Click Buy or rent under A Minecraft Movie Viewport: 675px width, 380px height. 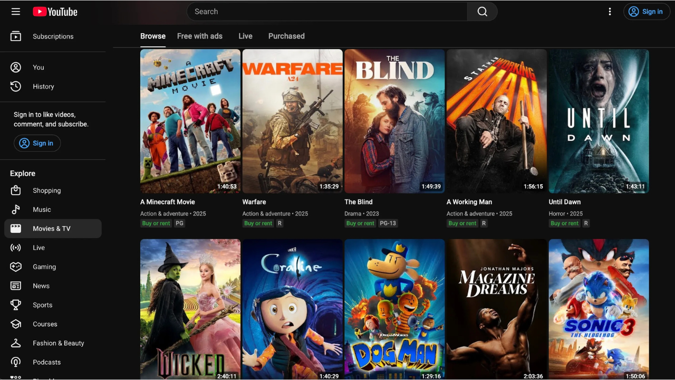(156, 223)
